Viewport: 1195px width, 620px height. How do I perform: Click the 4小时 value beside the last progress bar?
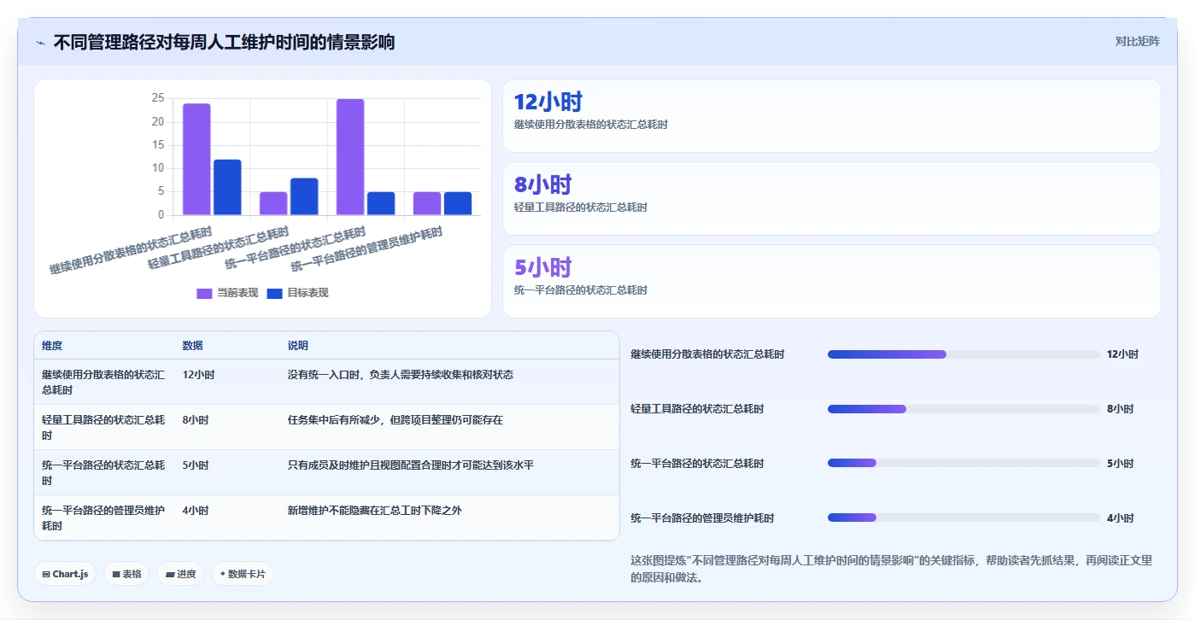tap(1120, 518)
